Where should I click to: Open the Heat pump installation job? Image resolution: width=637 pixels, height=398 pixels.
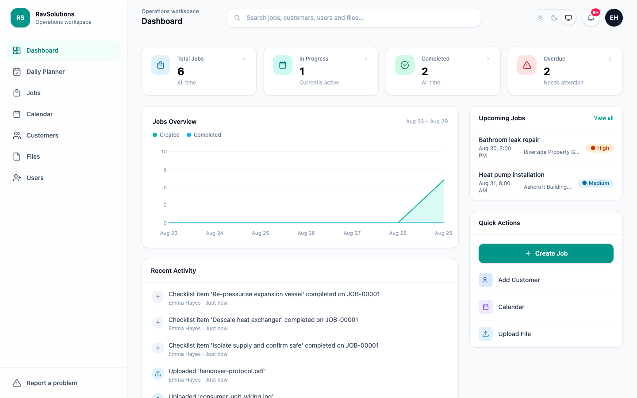click(546, 182)
